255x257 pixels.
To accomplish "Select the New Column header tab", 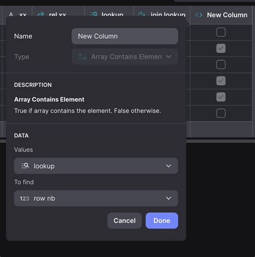I will click(221, 15).
